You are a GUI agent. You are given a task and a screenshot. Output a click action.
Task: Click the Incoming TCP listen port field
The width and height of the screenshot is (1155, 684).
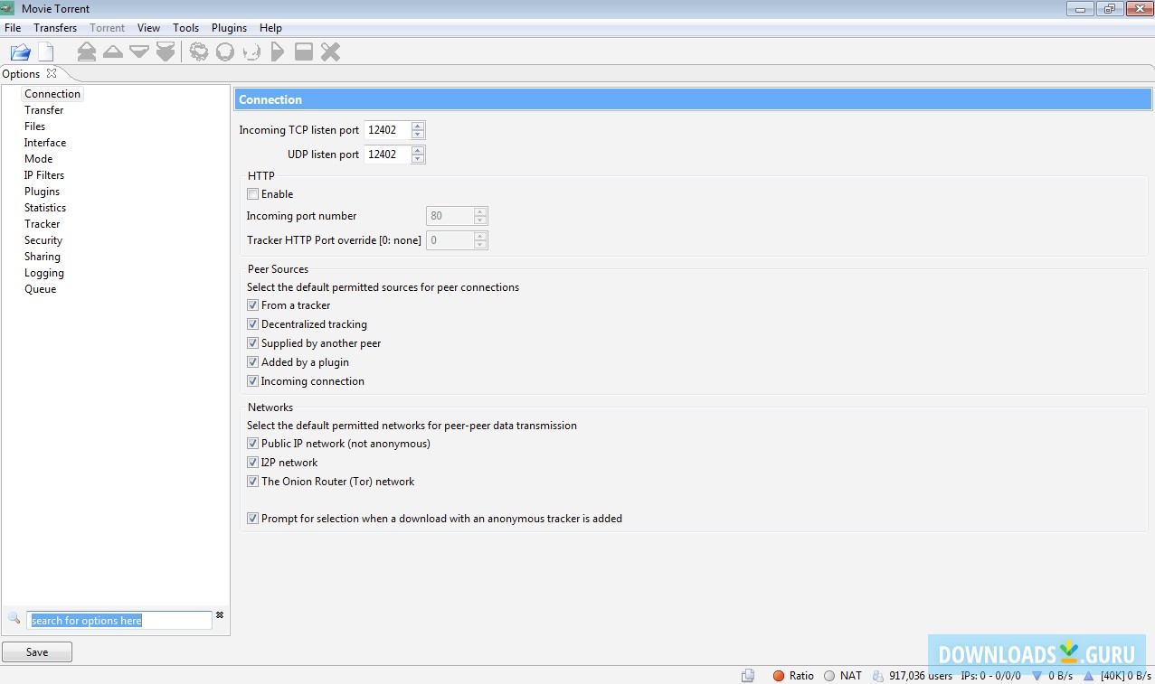387,130
